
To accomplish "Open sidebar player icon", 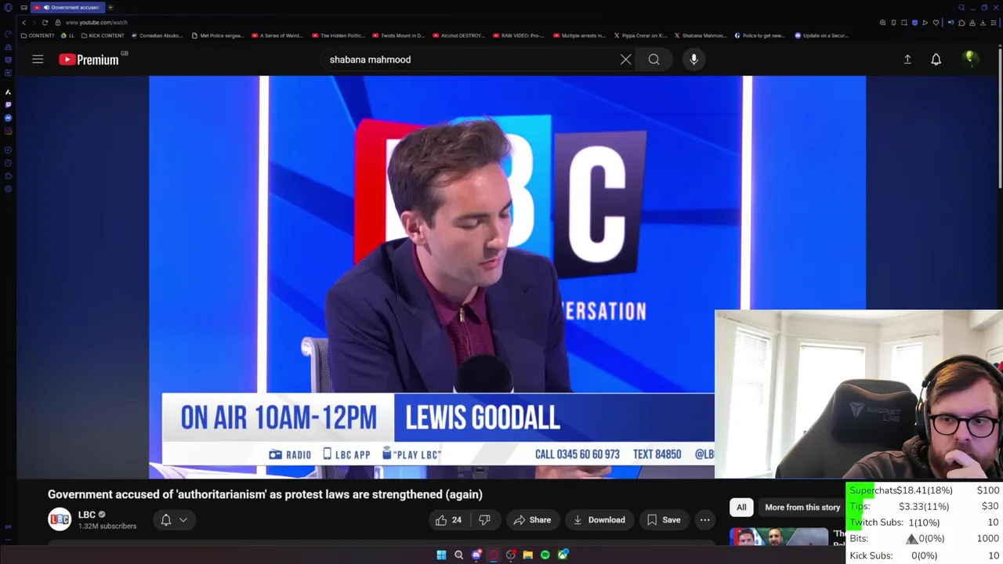I will pyautogui.click(x=8, y=150).
